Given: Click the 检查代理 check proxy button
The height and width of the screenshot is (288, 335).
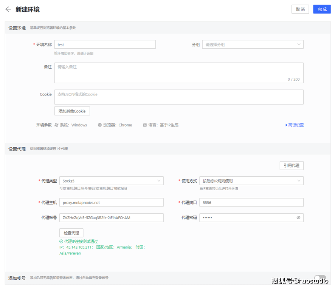Looking at the screenshot, I should click(x=71, y=233).
